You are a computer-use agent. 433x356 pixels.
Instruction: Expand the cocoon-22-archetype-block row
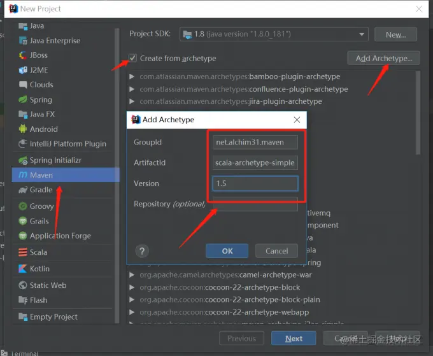pyautogui.click(x=132, y=287)
